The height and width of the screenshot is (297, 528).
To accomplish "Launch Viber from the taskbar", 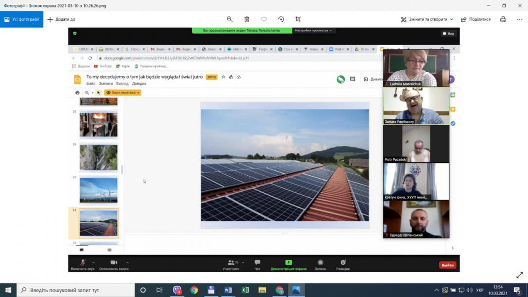I will click(x=177, y=290).
